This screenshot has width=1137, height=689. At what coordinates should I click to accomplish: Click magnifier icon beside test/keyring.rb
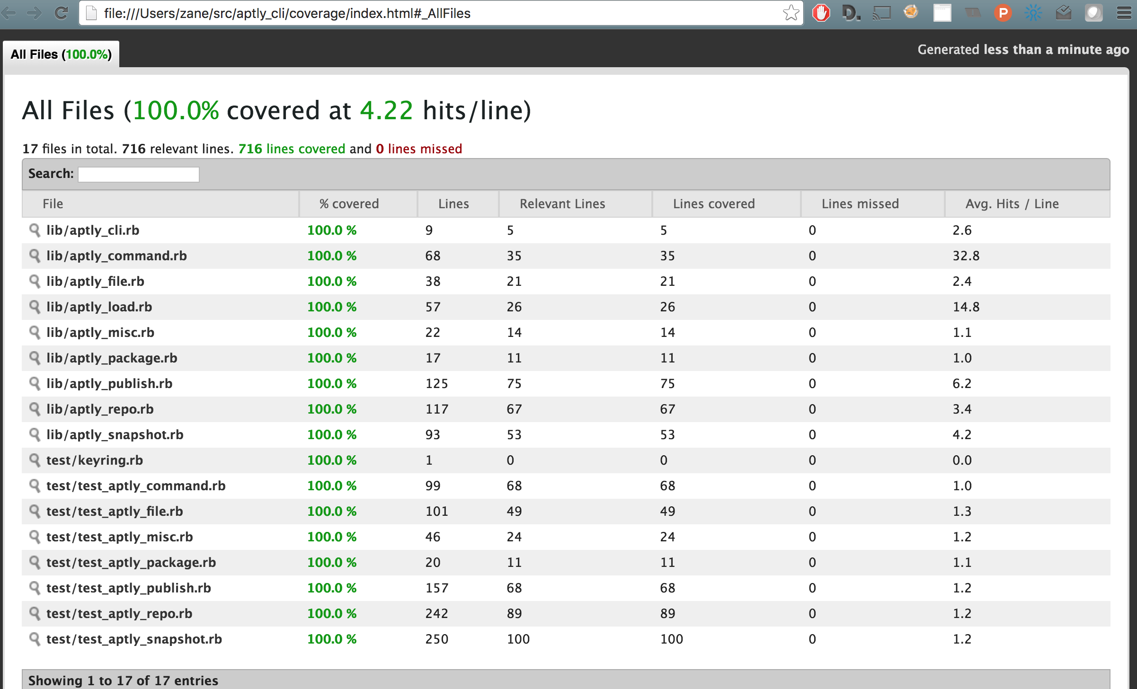tap(34, 460)
